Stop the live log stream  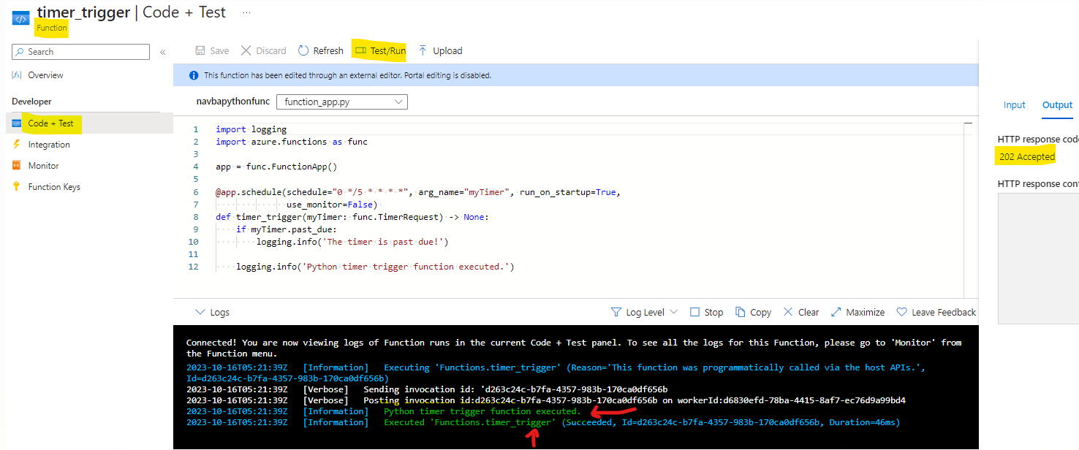[705, 312]
